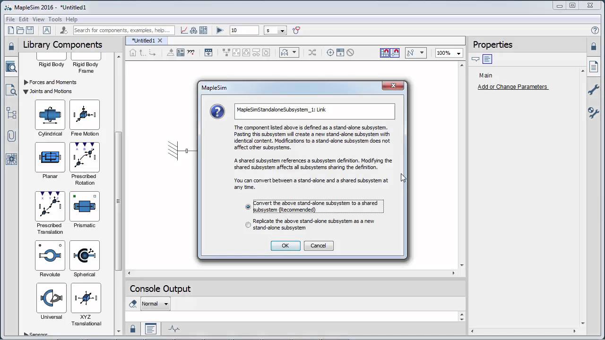Open the magnifier document side tab
This screenshot has width=605, height=340.
pyautogui.click(x=11, y=90)
